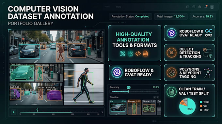Open the Polygons & Keypoint Tagging card
Viewport: 222px width, 124px height.
[189, 73]
